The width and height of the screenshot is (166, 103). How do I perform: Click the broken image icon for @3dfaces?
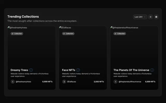(x=60, y=28)
